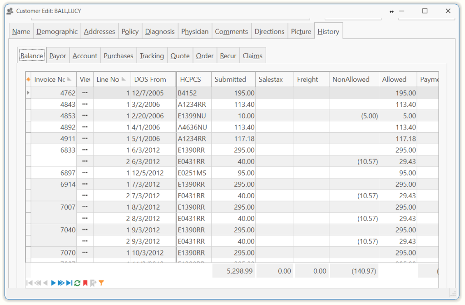This screenshot has height=305, width=465.
Task: Open view ellipsis for invoice 6914 line 1
Action: tap(85, 184)
